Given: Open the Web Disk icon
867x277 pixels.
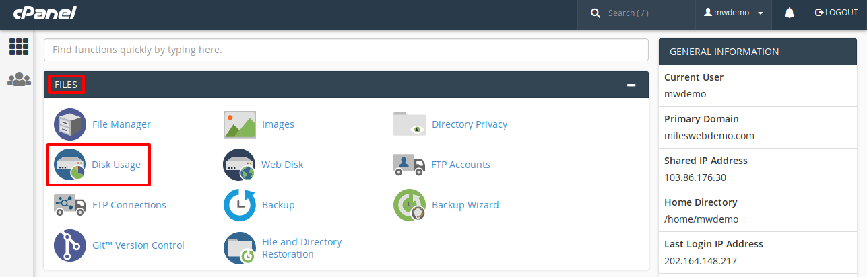Looking at the screenshot, I should (240, 165).
